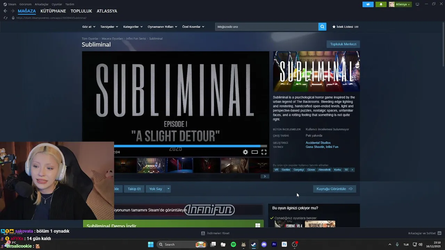Click the microphone tray icon

point(397,244)
